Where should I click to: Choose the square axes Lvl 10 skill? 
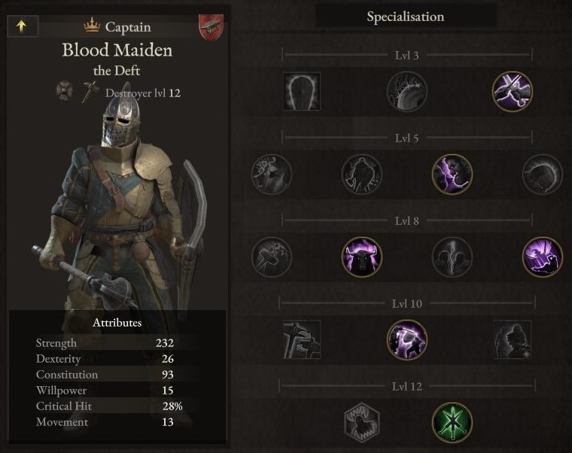click(x=302, y=339)
